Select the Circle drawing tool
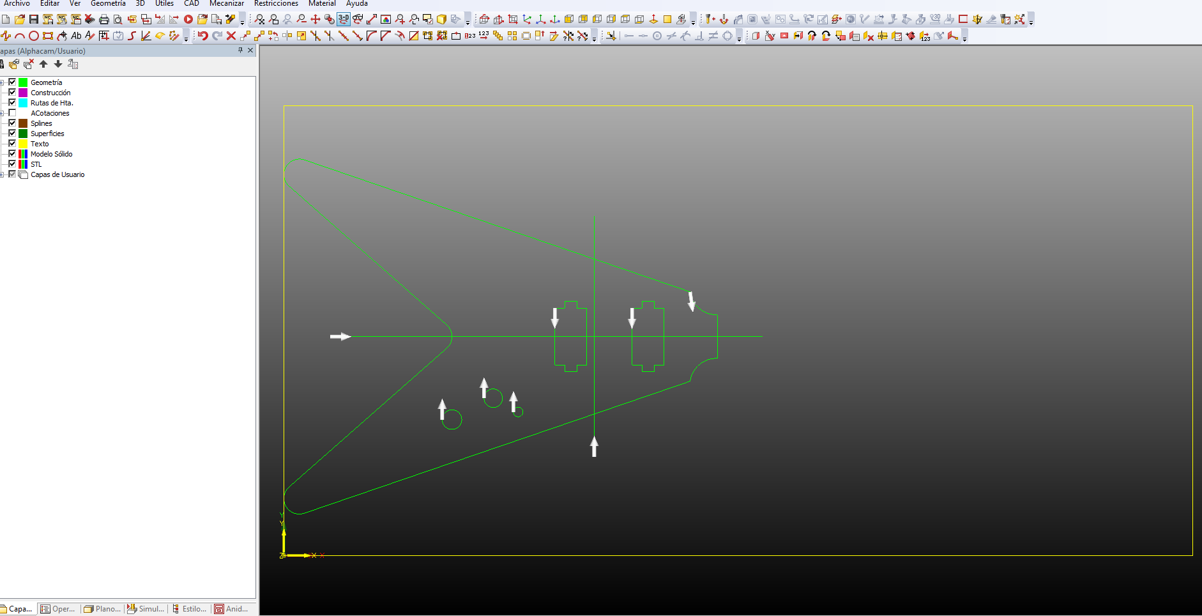Screen dimensions: 1202x616 (x=34, y=36)
